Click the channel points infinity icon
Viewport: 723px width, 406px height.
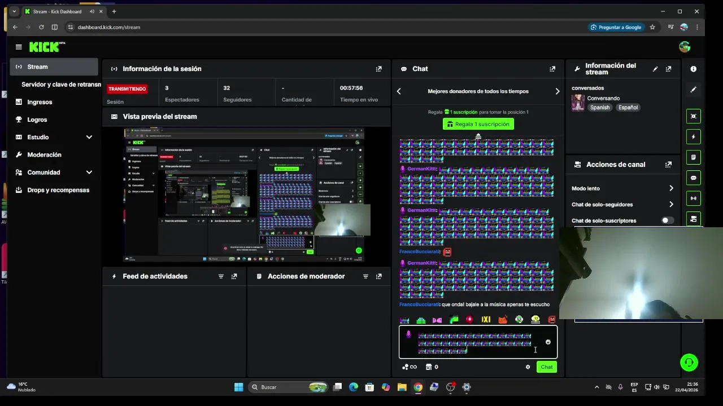tap(410, 367)
